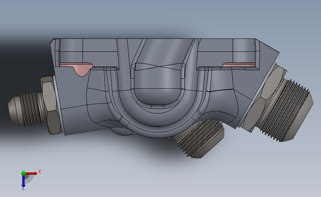Click the red X axis arrow of triad
This screenshot has width=321, height=197.
pos(31,173)
